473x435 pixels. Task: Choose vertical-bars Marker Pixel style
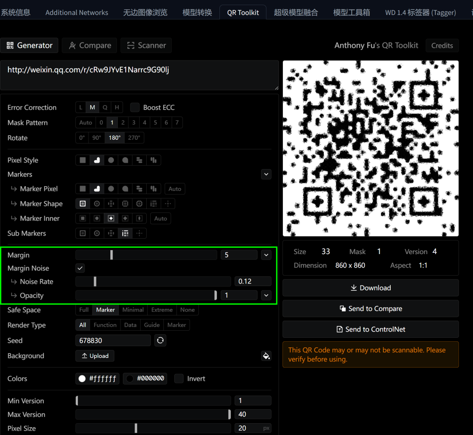(154, 189)
